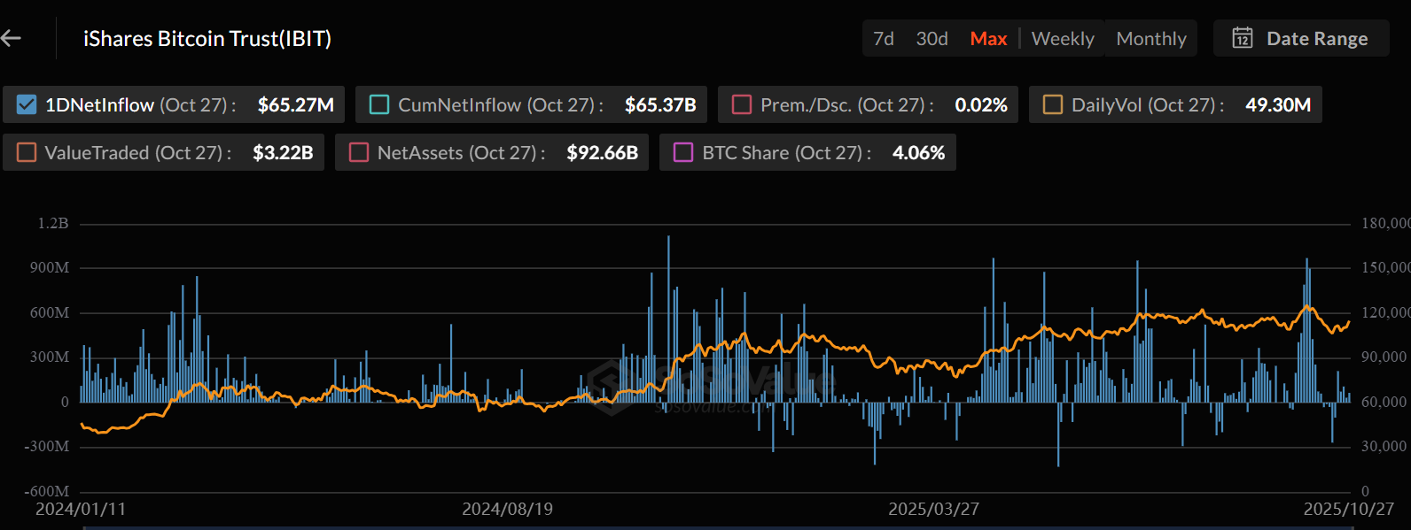
Task: Uncheck the 1DNetInflow checkbox
Action: point(27,105)
